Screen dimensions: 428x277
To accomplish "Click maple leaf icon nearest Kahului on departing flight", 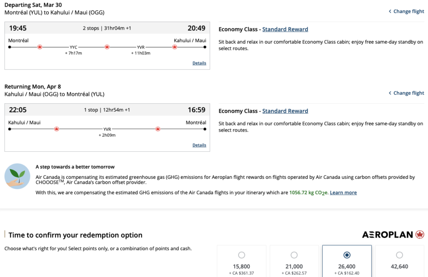I will 175,47.
